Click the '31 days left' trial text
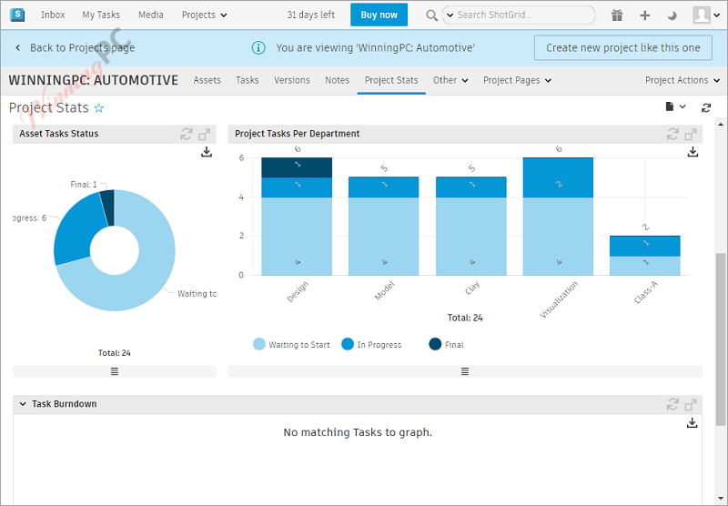 click(x=310, y=15)
